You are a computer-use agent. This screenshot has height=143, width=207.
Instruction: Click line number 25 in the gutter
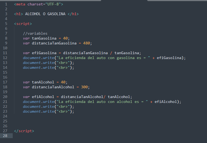[x=5, y=121]
